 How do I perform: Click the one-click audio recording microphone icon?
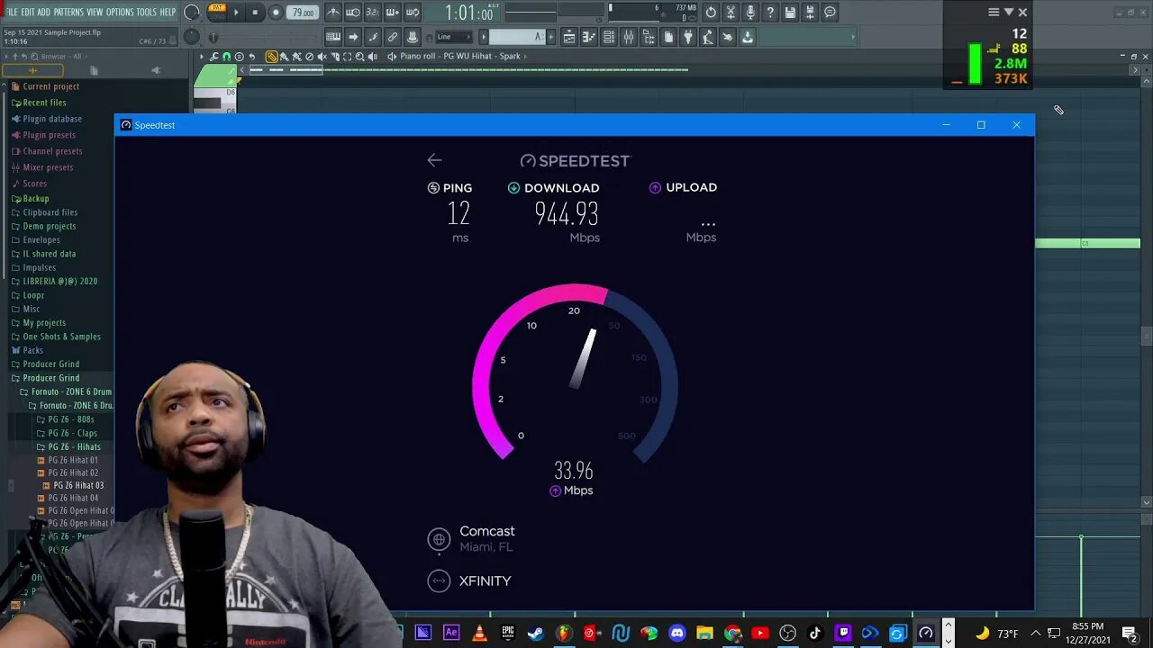click(750, 13)
